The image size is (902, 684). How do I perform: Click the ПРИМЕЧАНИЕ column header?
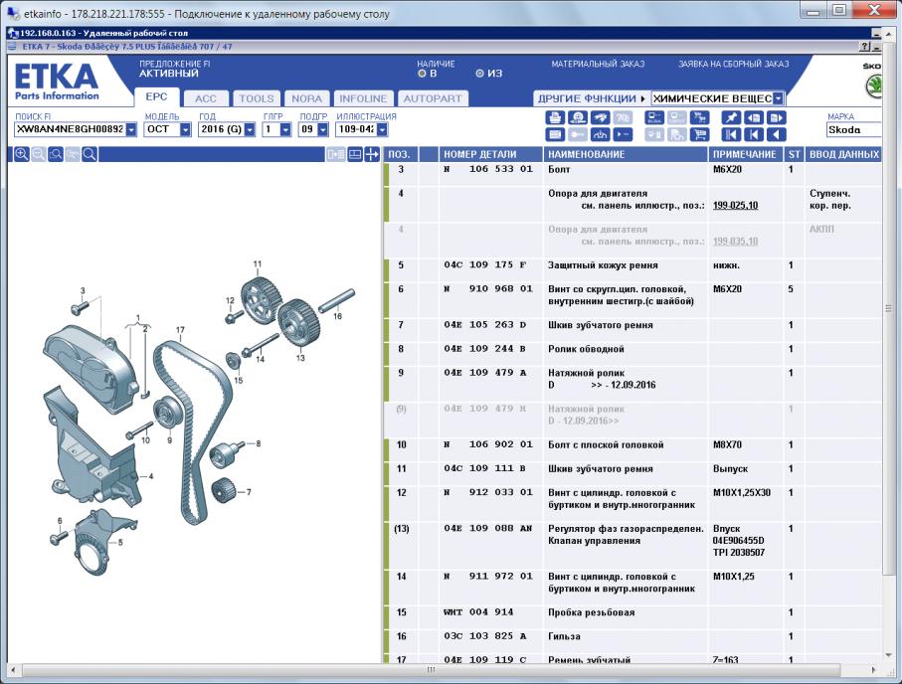(x=745, y=154)
